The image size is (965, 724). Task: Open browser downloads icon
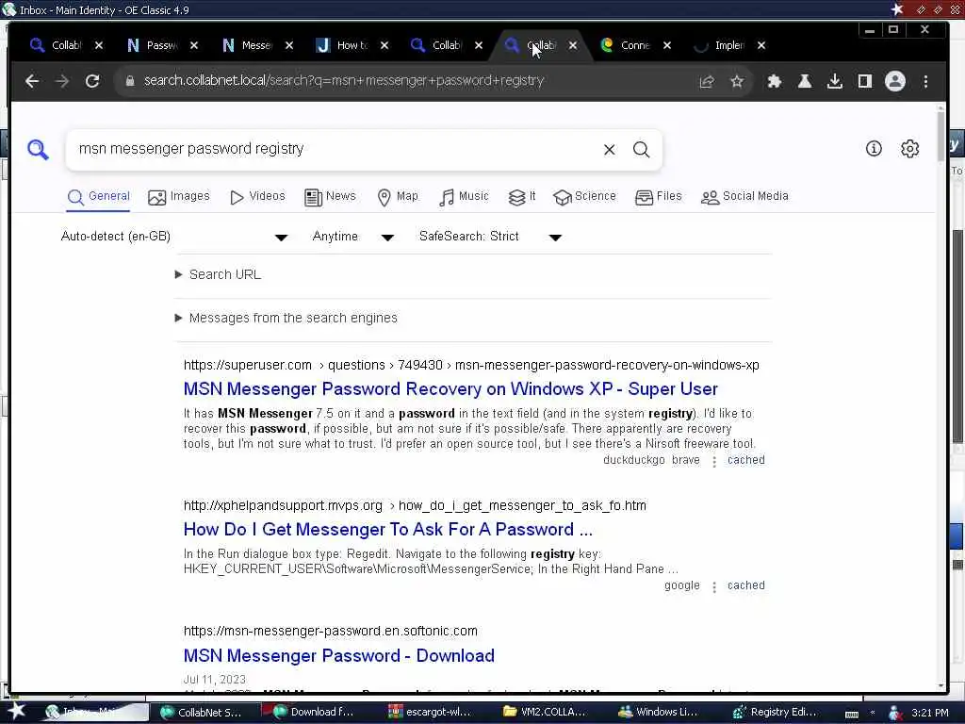835,81
